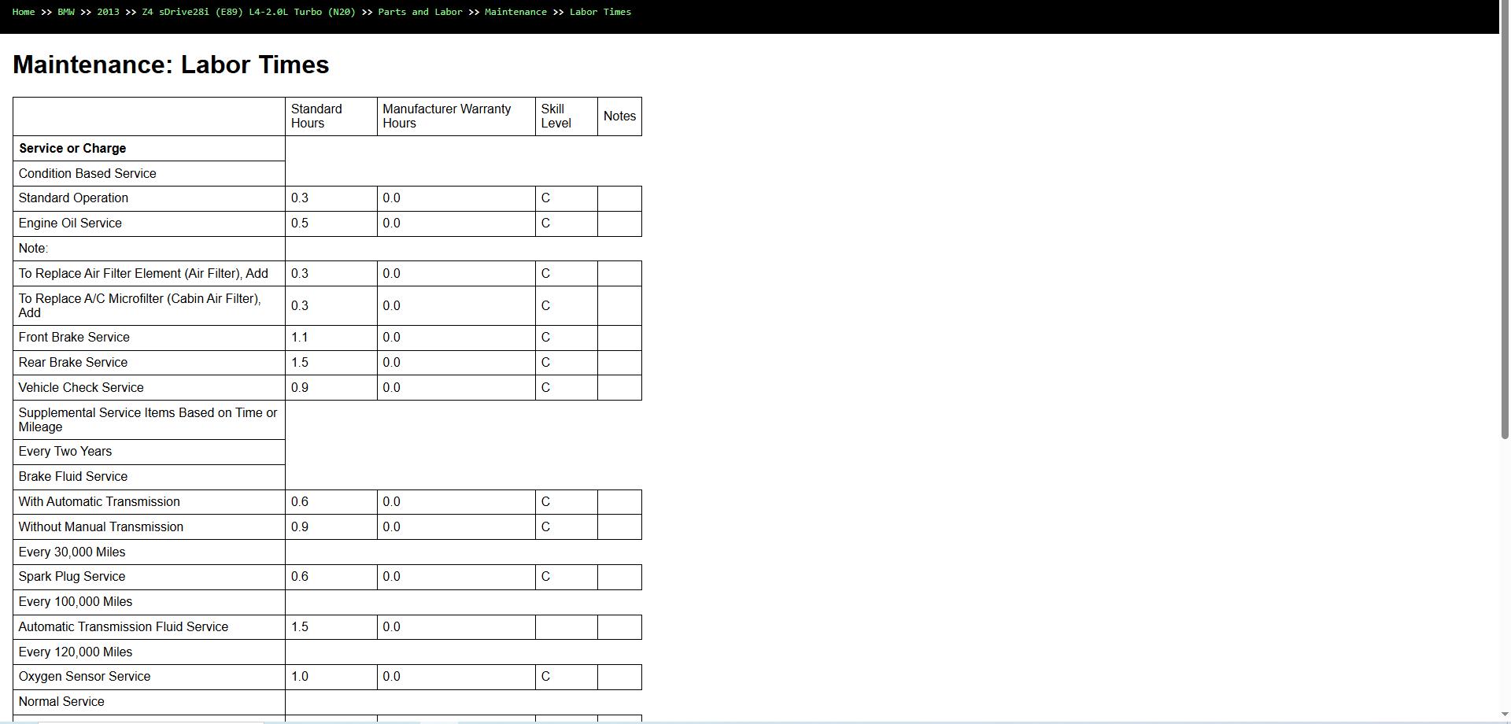The image size is (1511, 724).
Task: Select Supplemental Service Items row label
Action: (x=149, y=420)
